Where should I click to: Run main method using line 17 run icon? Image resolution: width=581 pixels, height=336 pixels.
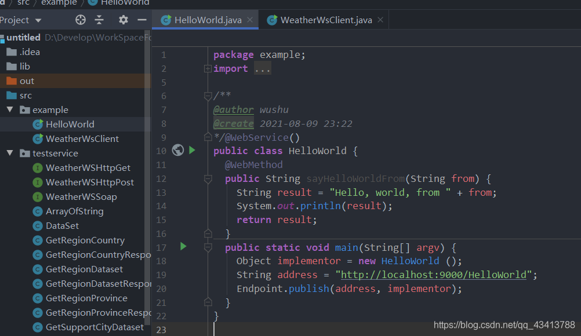pyautogui.click(x=183, y=246)
